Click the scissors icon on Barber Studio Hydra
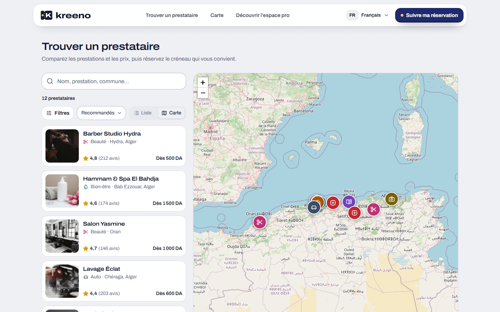Image resolution: width=500 pixels, height=312 pixels. click(x=86, y=142)
